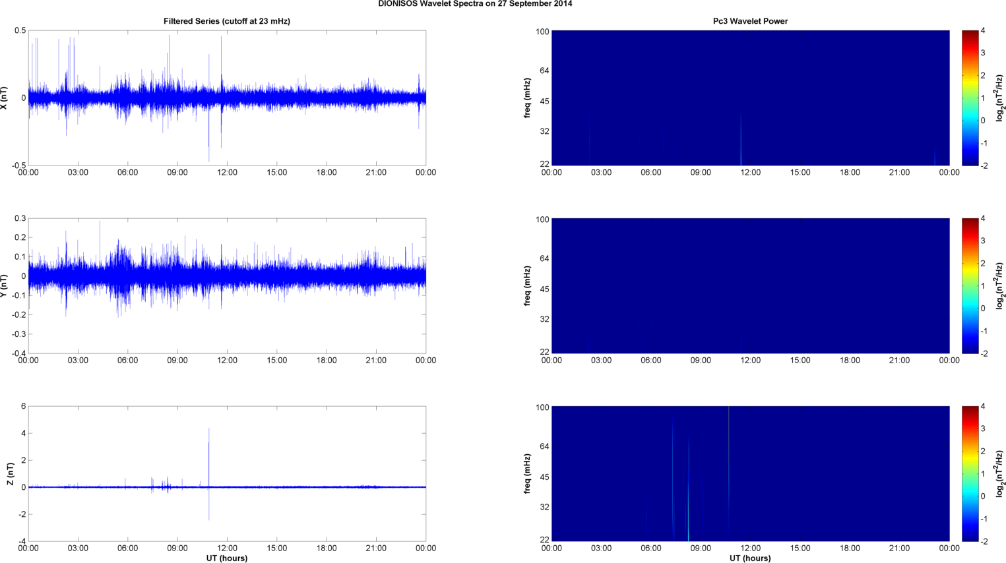This screenshot has height=563, width=1006.
Task: Click the log2(nT²/Hz) label on the top color bar
Action: [x=999, y=98]
